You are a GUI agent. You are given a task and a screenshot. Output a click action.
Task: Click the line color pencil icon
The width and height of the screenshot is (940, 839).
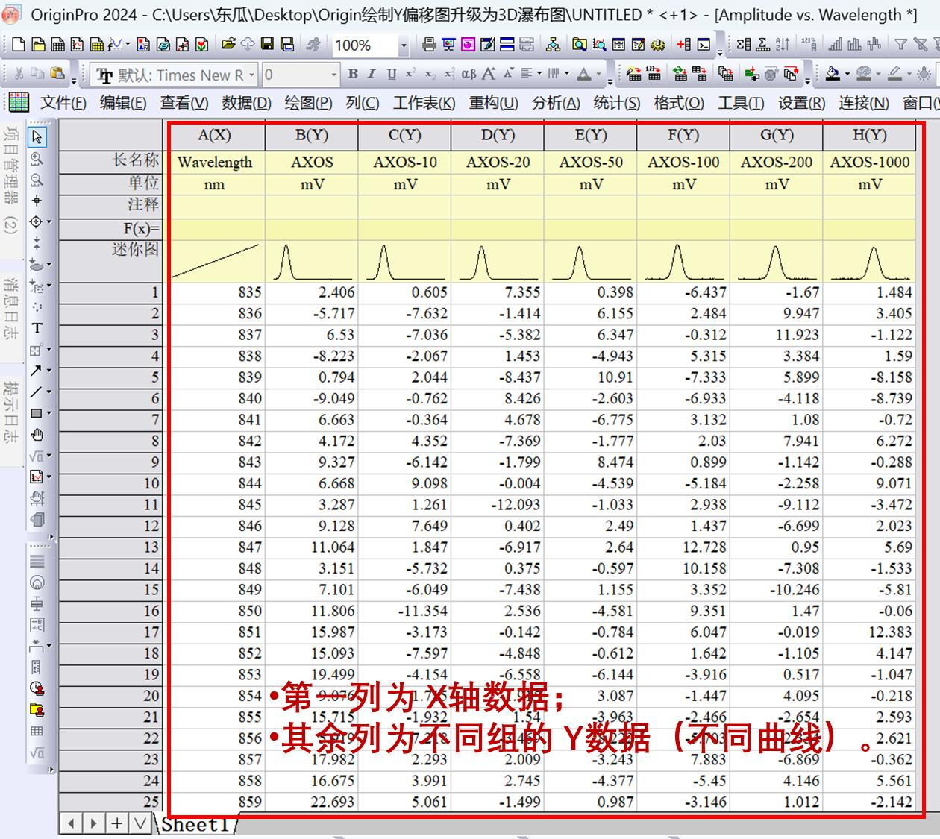pos(894,74)
